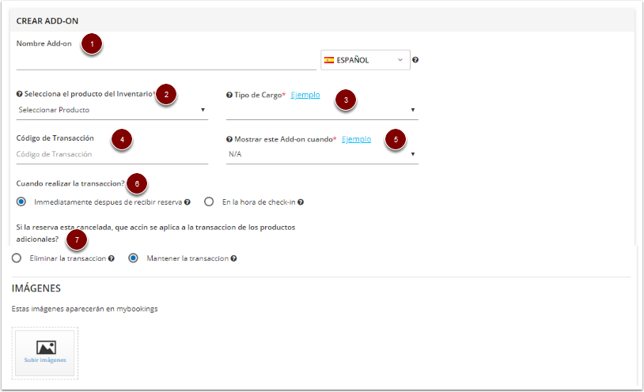Image resolution: width=644 pixels, height=392 pixels.
Task: Click the Nombre Add-on label
Action: click(44, 43)
